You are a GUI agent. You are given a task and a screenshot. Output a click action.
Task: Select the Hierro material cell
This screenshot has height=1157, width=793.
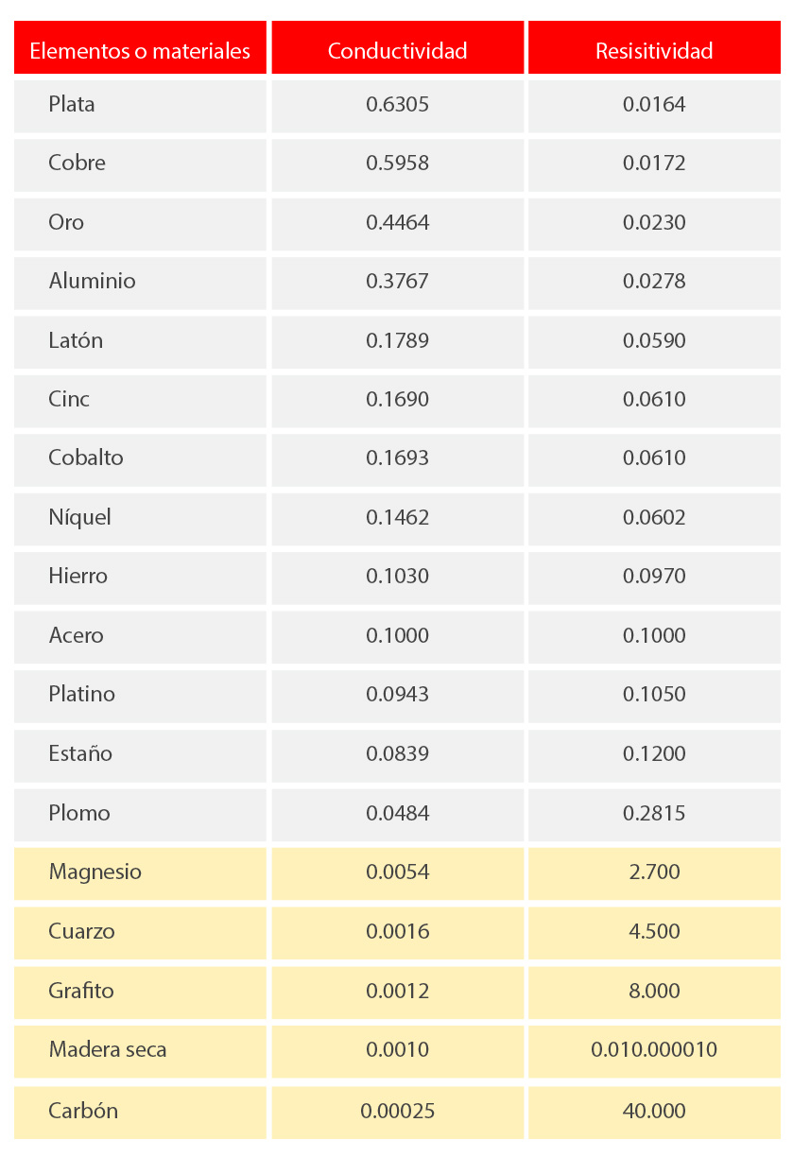click(x=140, y=578)
